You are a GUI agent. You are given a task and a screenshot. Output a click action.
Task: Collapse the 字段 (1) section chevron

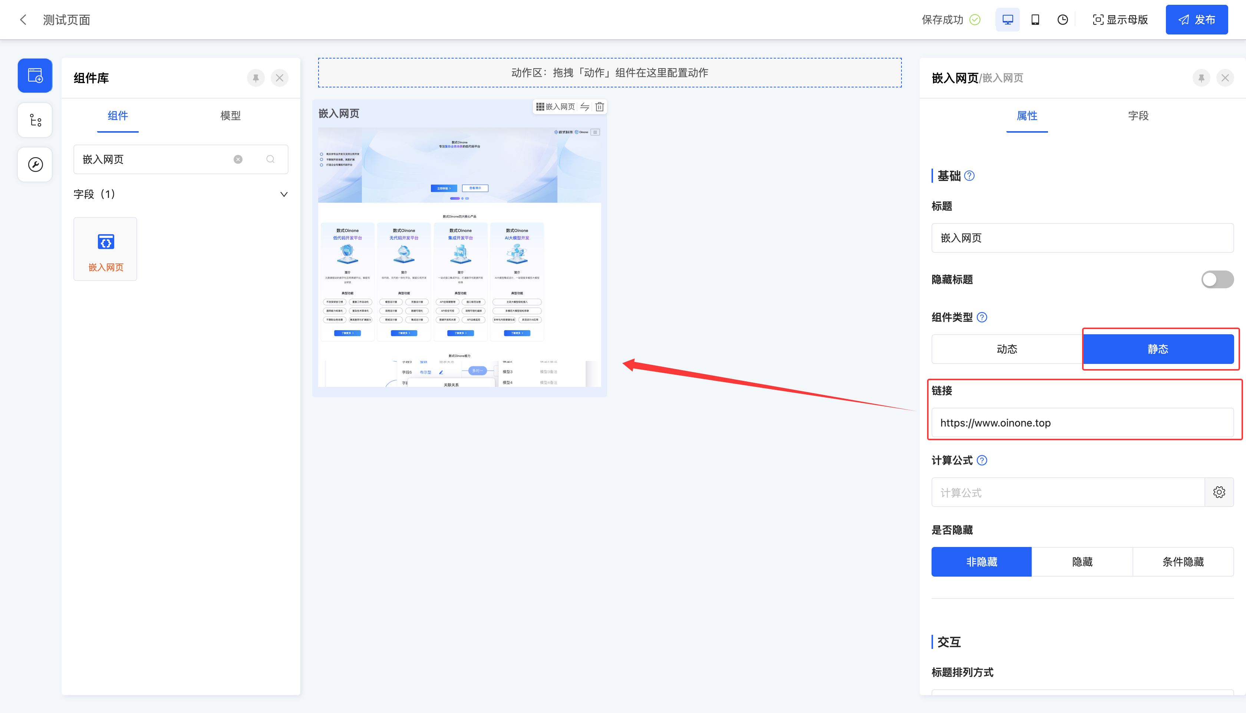pos(284,195)
